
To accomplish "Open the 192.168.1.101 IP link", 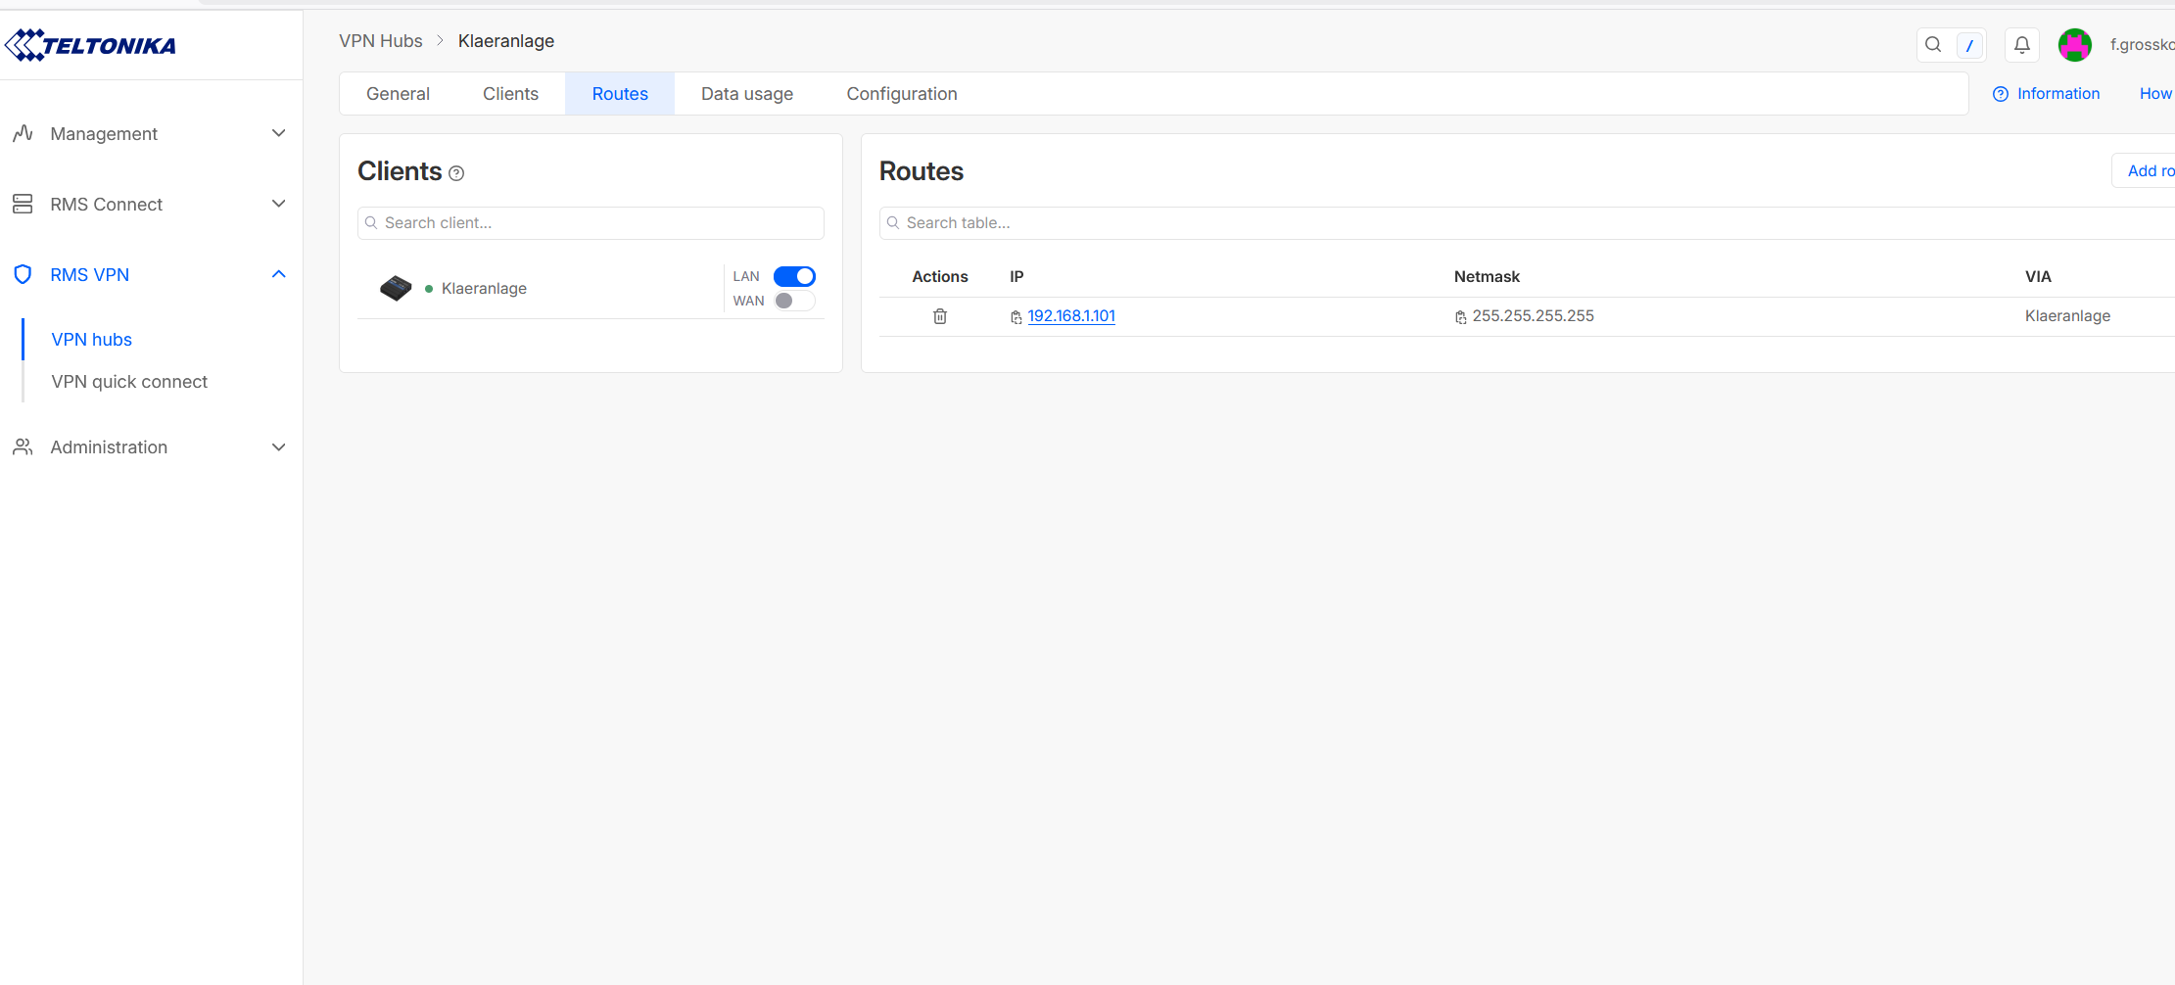I will point(1071,315).
